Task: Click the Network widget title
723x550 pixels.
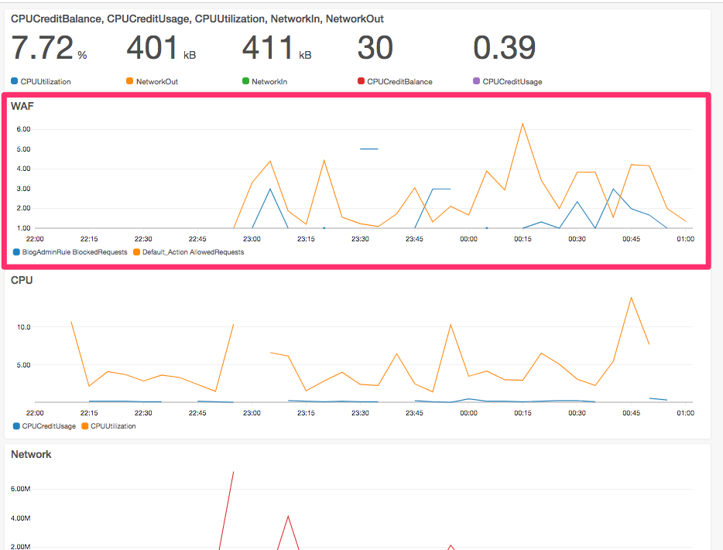Action: click(x=31, y=455)
